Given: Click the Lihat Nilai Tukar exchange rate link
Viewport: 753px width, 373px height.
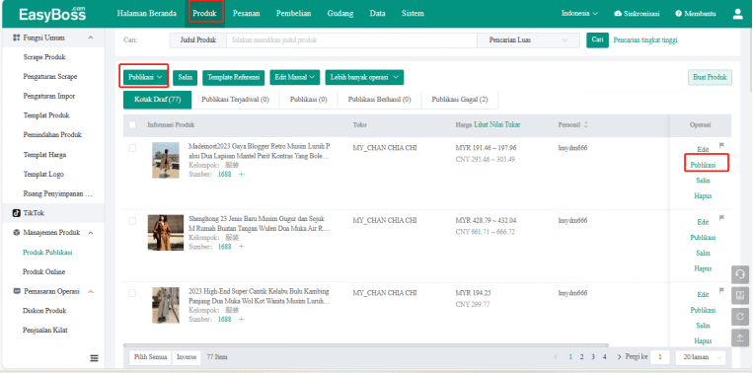Looking at the screenshot, I should [497, 124].
